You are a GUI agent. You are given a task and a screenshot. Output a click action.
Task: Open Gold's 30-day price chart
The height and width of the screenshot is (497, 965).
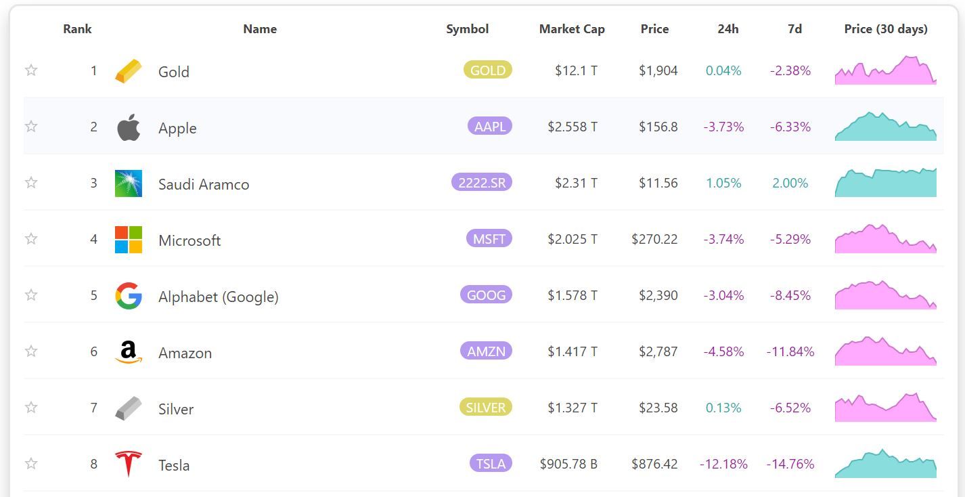pyautogui.click(x=885, y=71)
